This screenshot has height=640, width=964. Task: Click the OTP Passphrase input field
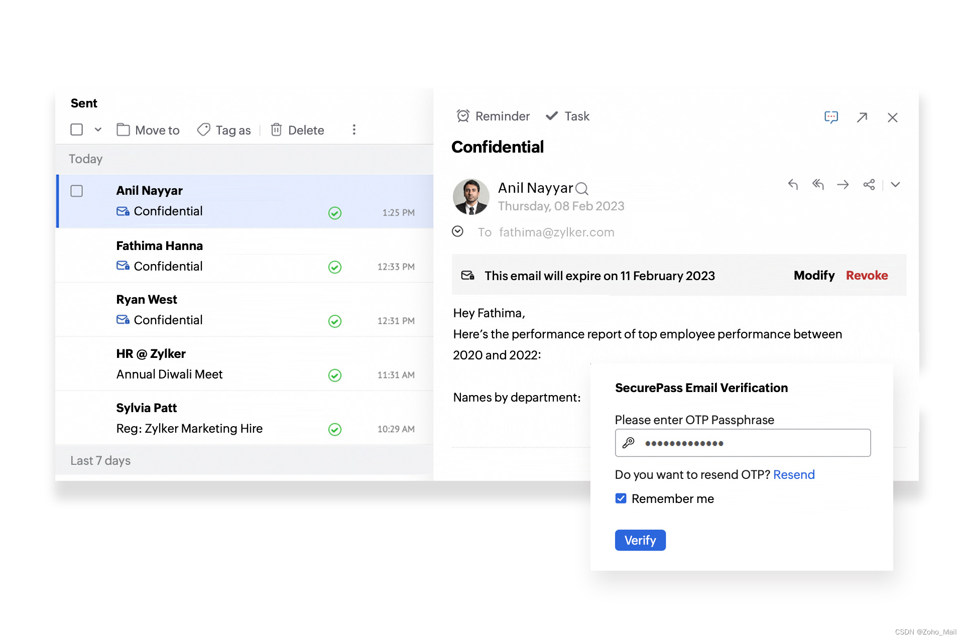(x=743, y=443)
